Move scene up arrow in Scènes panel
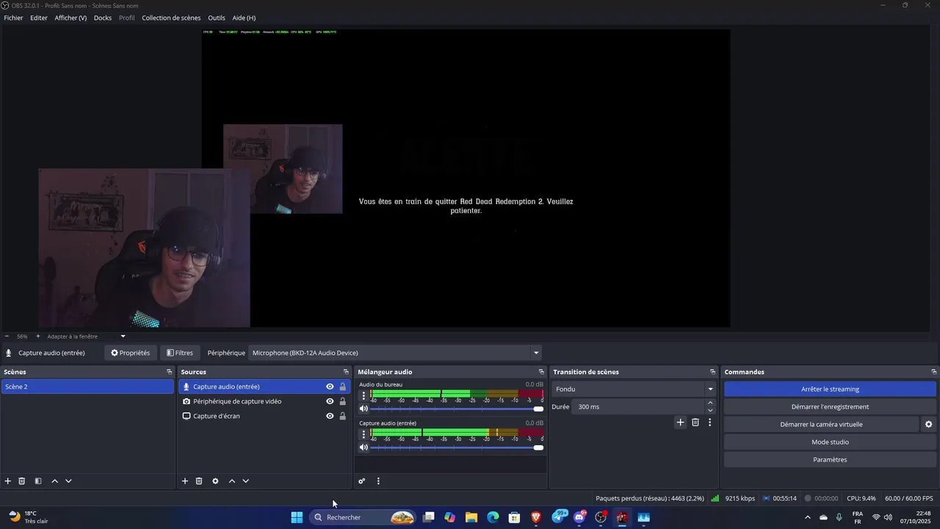The height and width of the screenshot is (529, 940). (54, 481)
